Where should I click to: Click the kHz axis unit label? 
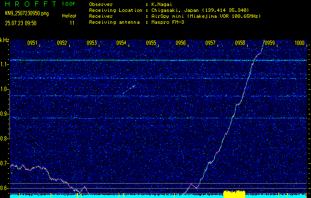click(x=4, y=40)
